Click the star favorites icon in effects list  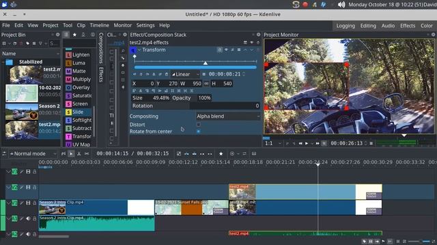pyautogui.click(x=74, y=35)
